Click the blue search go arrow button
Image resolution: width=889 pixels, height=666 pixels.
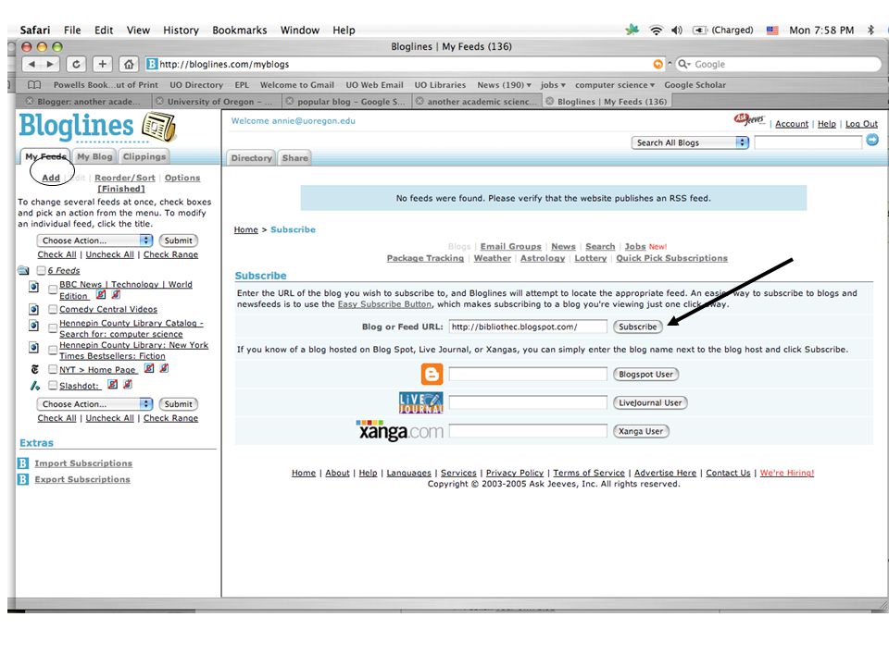point(872,140)
